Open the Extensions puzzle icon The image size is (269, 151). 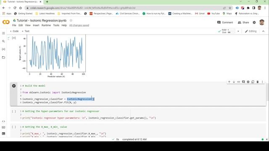tap(248, 8)
